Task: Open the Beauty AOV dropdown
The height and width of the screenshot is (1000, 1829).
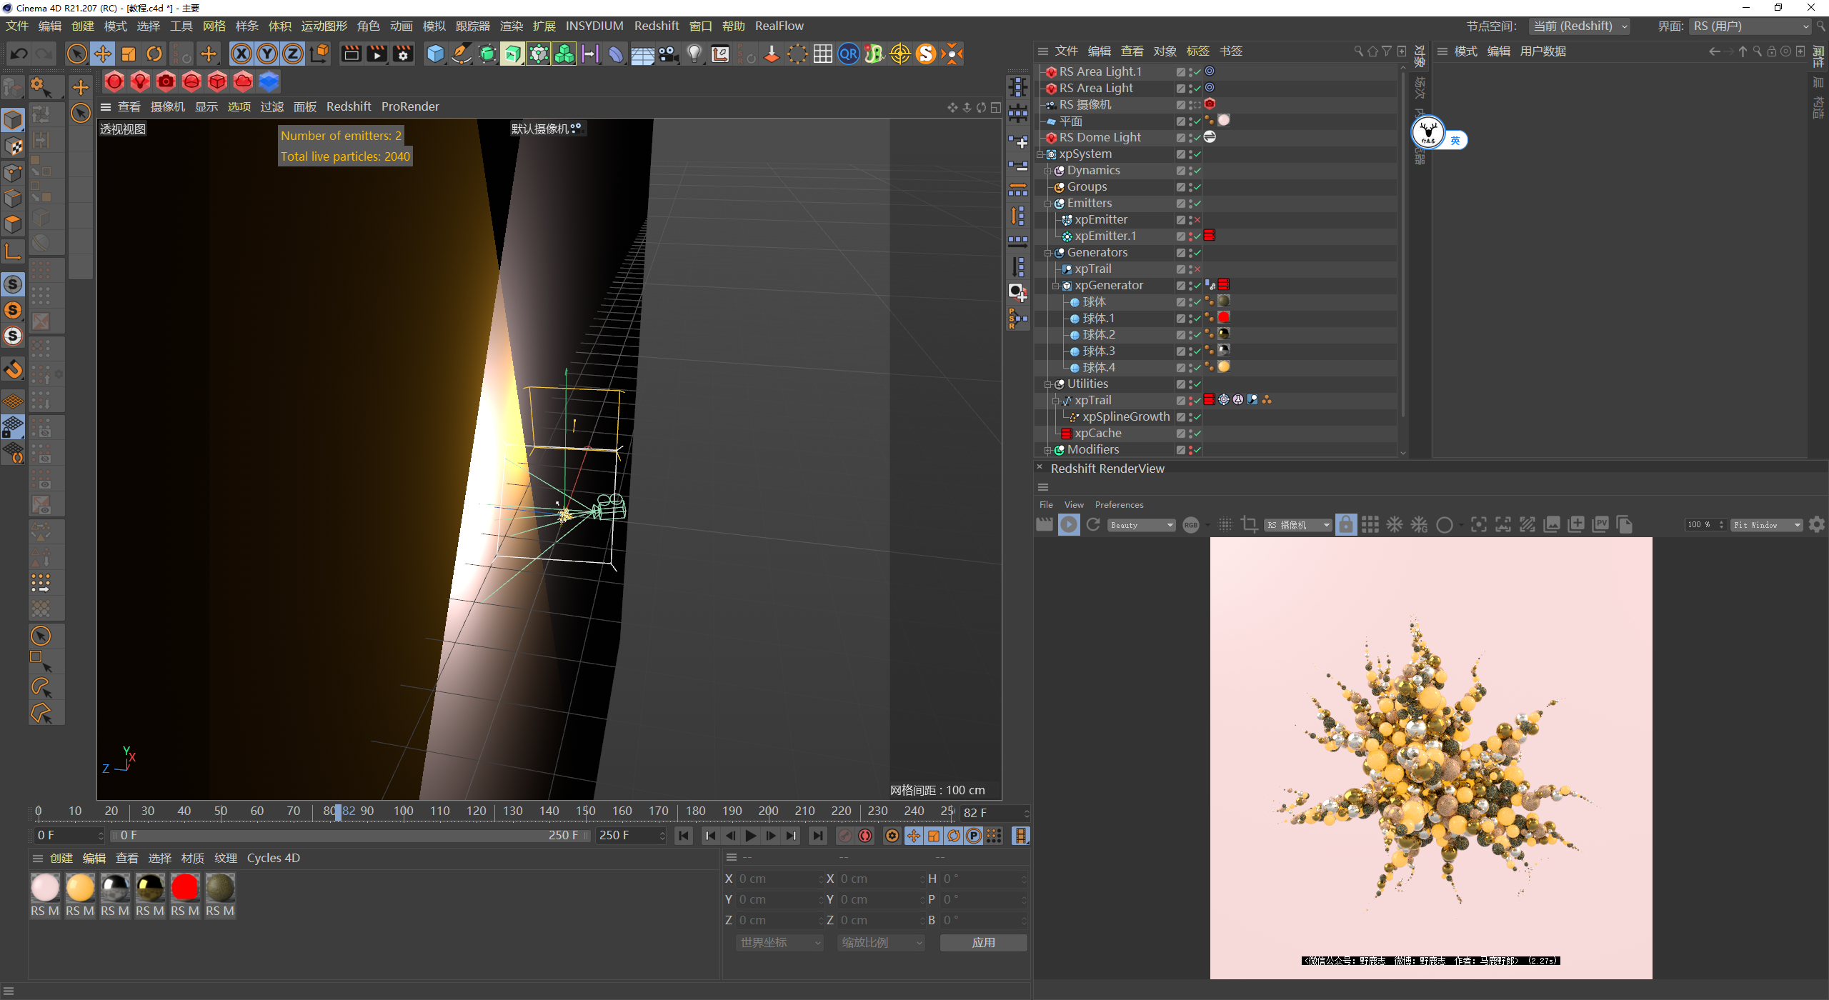Action: (x=1142, y=526)
